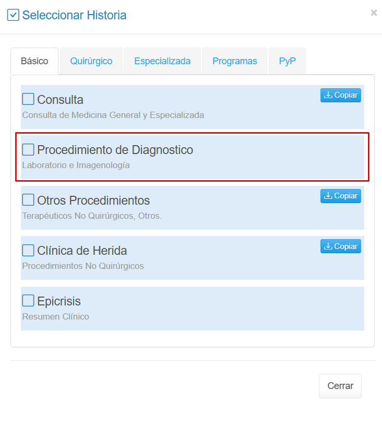382x425 pixels.
Task: Check the Procedimiento de Diagnostico checkbox
Action: tap(28, 150)
